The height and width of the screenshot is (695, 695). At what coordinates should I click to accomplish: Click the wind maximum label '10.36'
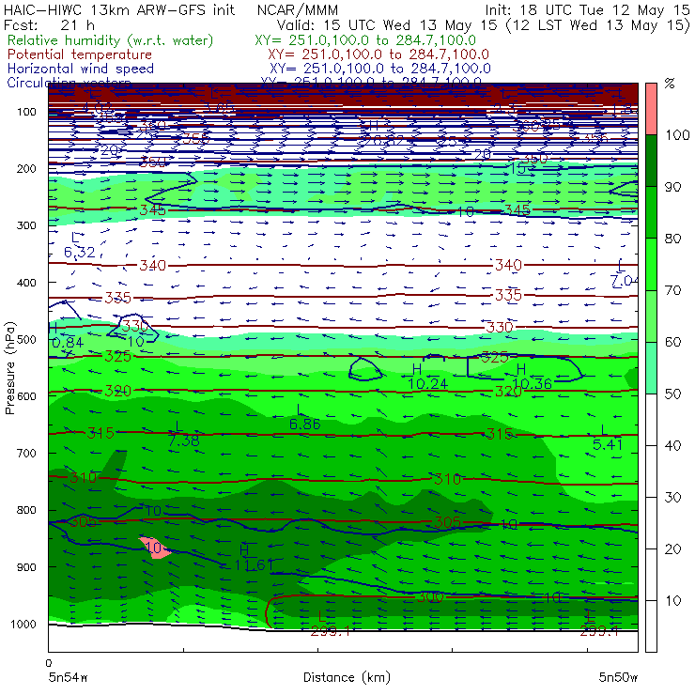pos(533,384)
